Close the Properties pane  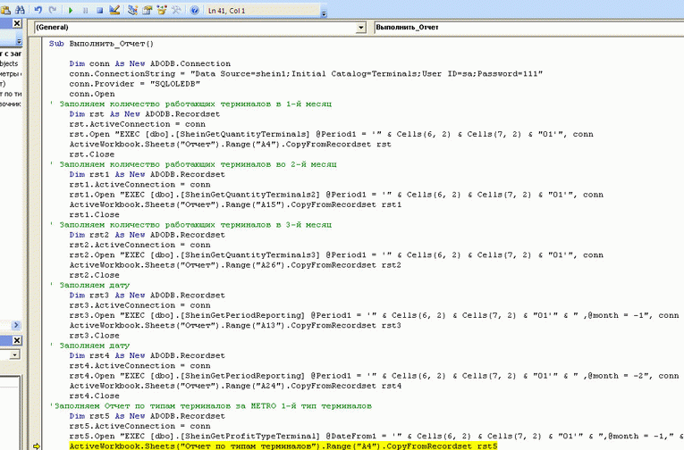pos(17,340)
